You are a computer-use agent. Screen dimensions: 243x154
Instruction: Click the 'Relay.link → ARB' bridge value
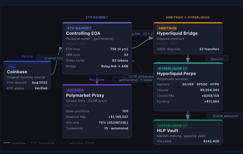[115, 66]
